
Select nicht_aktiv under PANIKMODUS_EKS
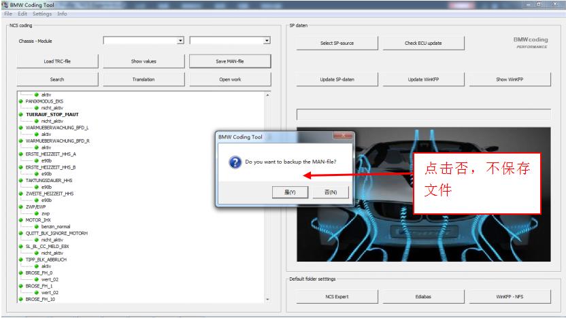click(x=52, y=108)
